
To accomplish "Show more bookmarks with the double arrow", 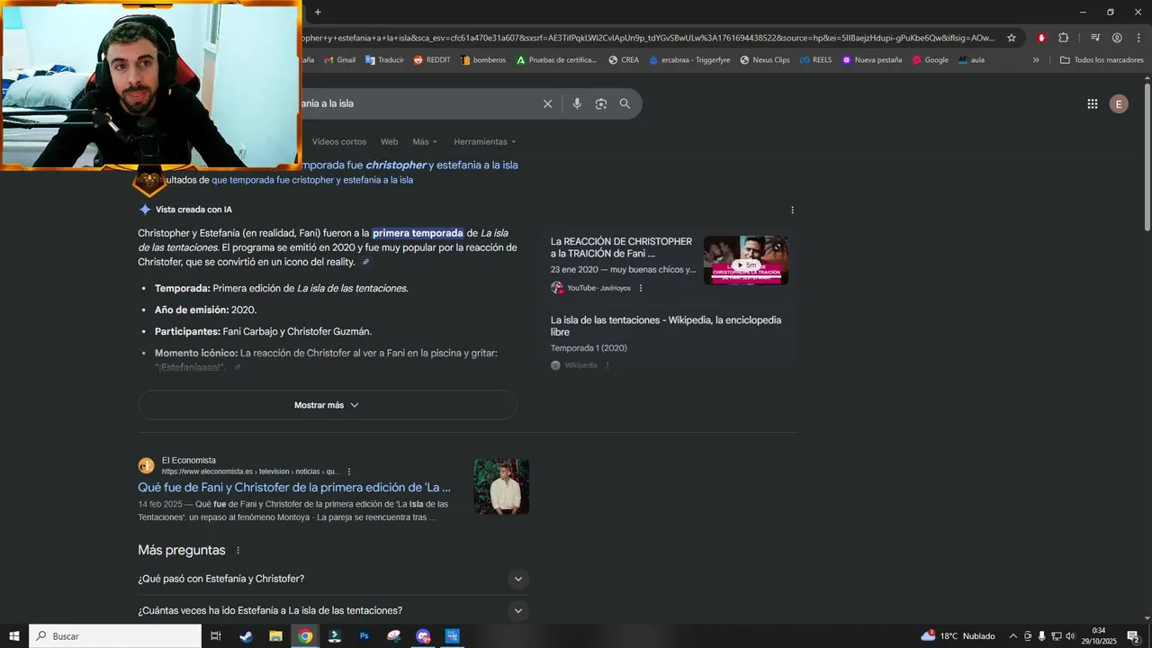I will point(1036,60).
